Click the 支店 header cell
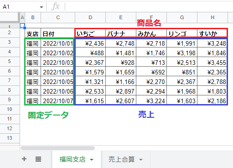Image resolution: width=233 pixels, height=168 pixels. [33, 33]
